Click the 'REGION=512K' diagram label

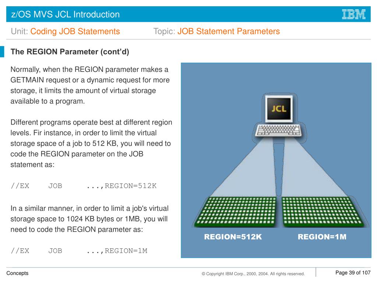233,237
